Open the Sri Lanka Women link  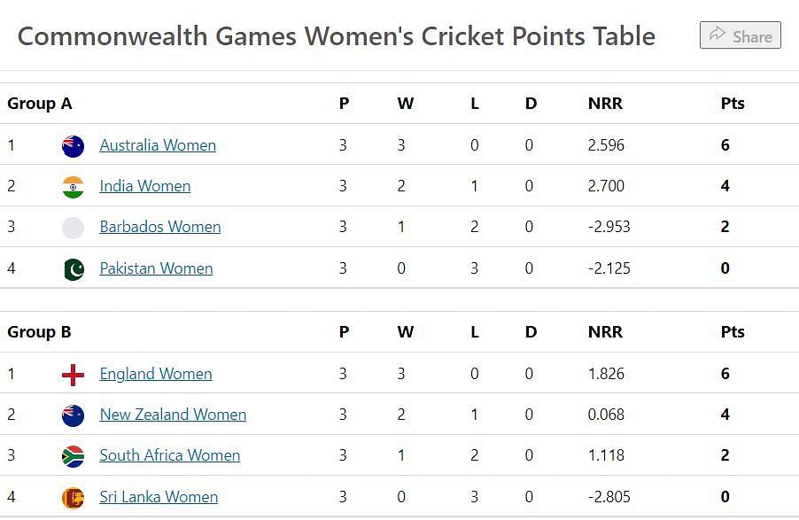(159, 497)
